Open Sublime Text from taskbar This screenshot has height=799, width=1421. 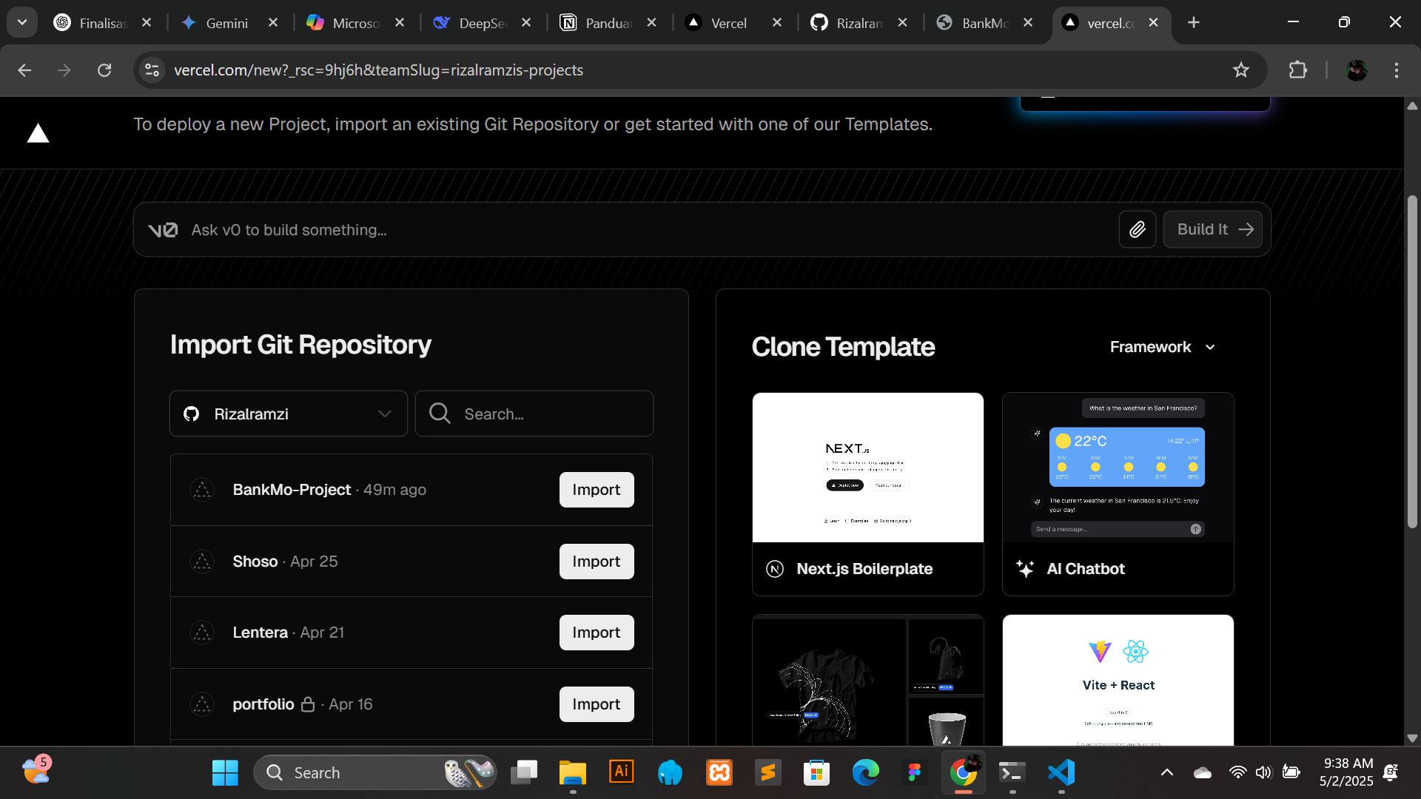[768, 772]
